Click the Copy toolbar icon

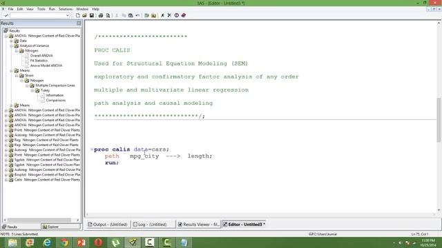124,15
